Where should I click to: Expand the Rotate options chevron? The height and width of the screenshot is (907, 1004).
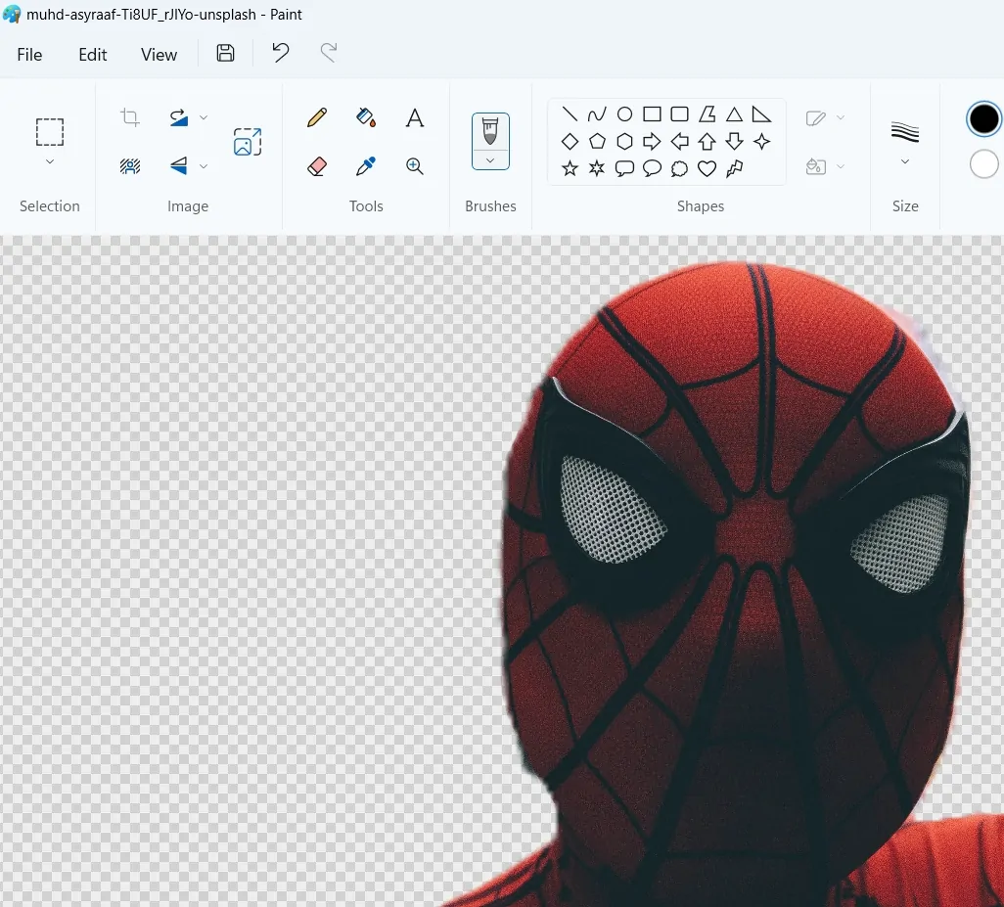pos(204,117)
